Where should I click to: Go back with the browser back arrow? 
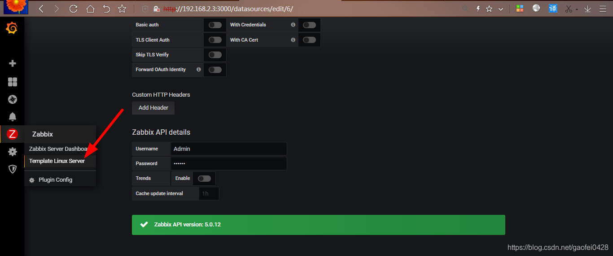point(41,9)
